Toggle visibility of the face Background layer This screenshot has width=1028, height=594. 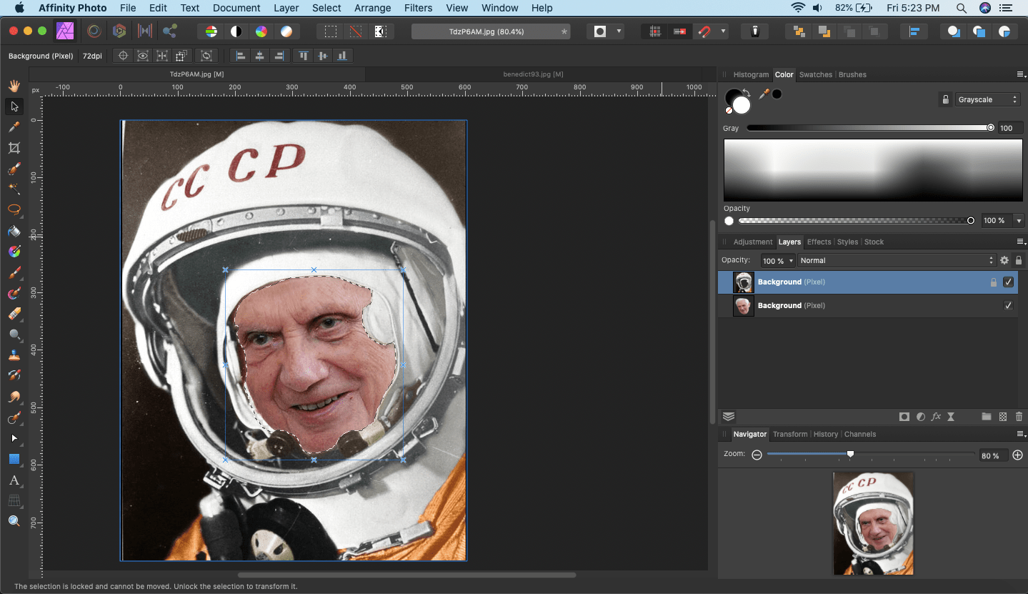tap(1008, 306)
